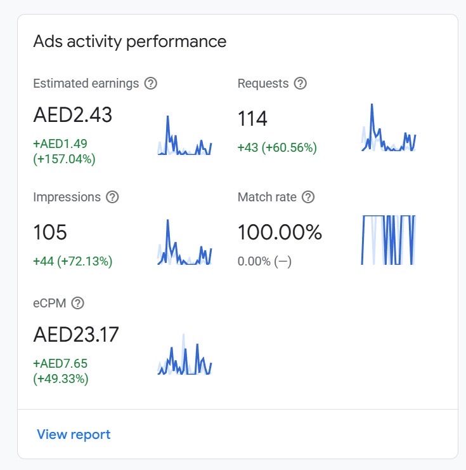
Task: Select the AED23.17 eCPM value
Action: pos(76,334)
